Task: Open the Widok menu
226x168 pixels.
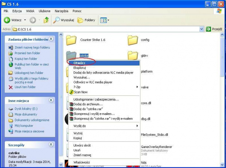Action: point(30,11)
